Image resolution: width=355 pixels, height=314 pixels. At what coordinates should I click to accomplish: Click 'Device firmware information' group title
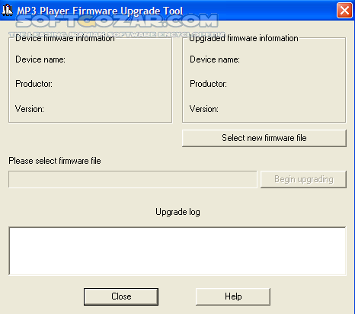(x=65, y=38)
